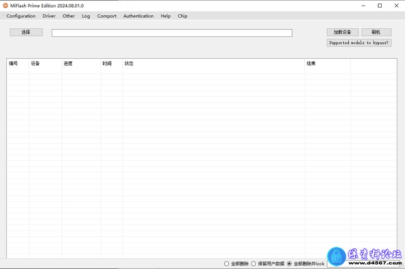This screenshot has height=269, width=405.
Task: Open the Other menu
Action: (69, 16)
